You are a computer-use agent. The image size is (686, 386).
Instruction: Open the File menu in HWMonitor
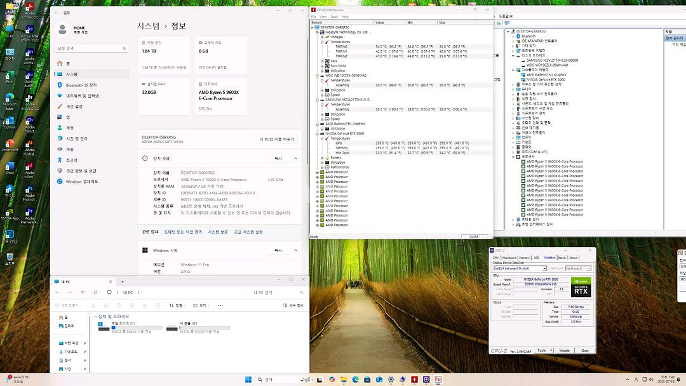[x=313, y=17]
